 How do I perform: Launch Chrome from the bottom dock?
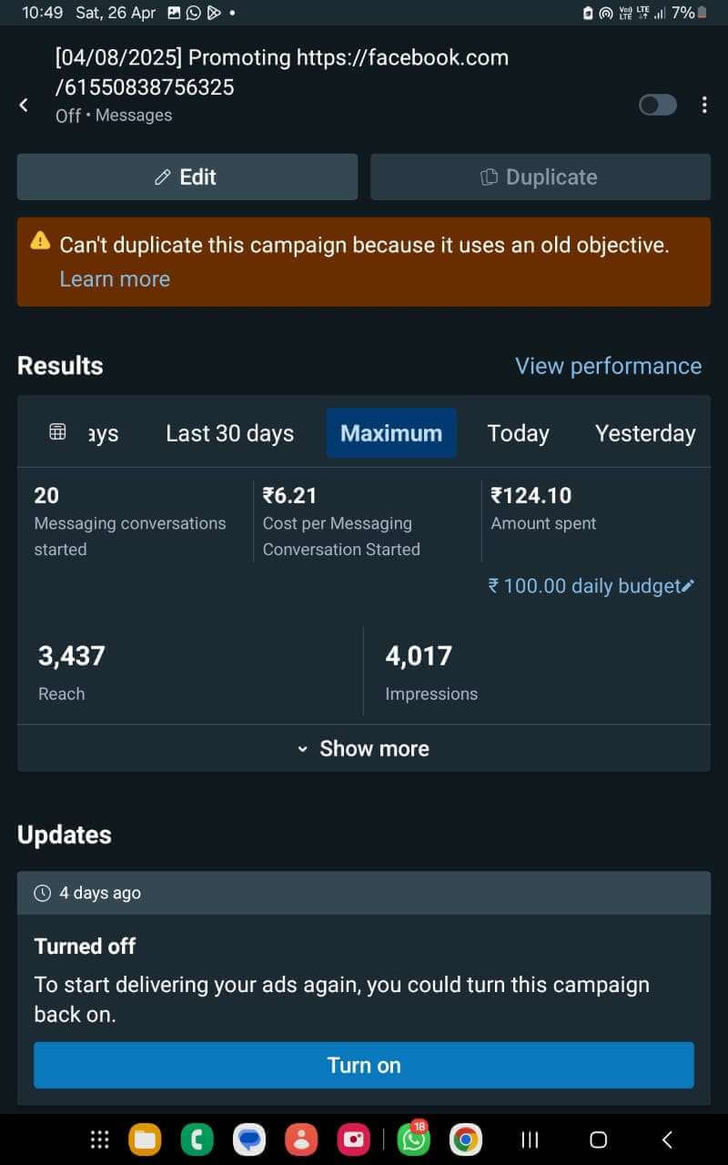point(466,1140)
